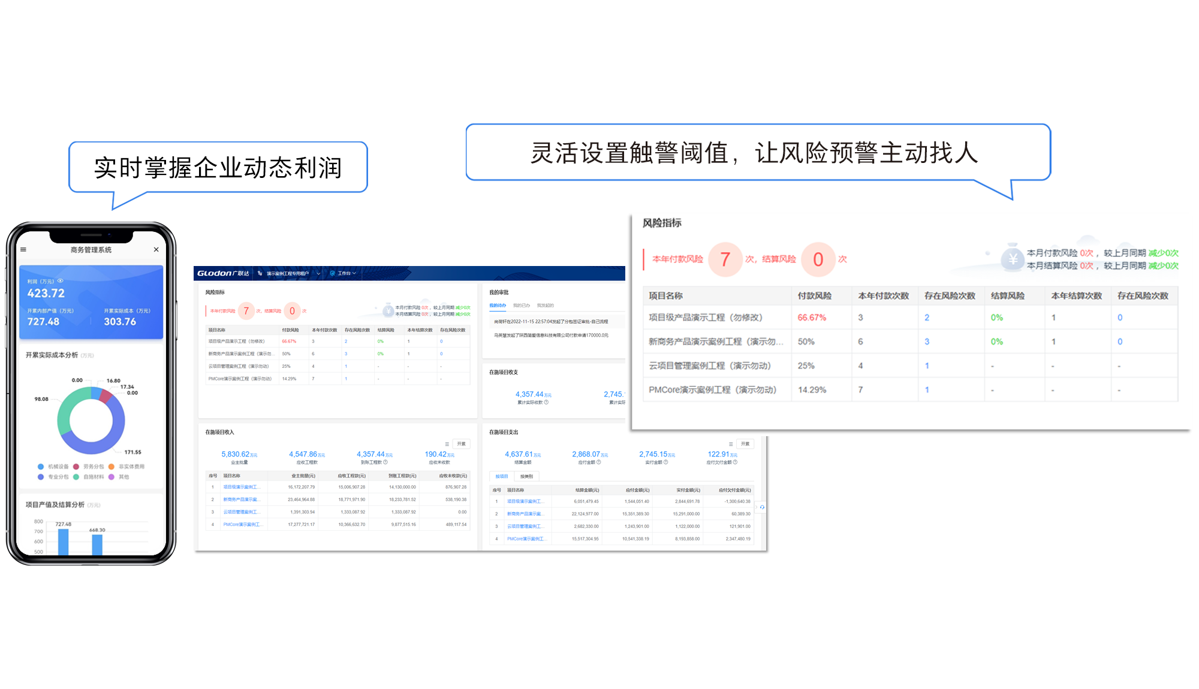Close the 商务管理系统 mobile page
This screenshot has width=1199, height=689.
coord(156,250)
